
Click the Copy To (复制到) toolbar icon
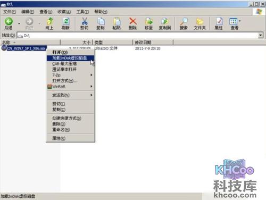click(x=165, y=21)
